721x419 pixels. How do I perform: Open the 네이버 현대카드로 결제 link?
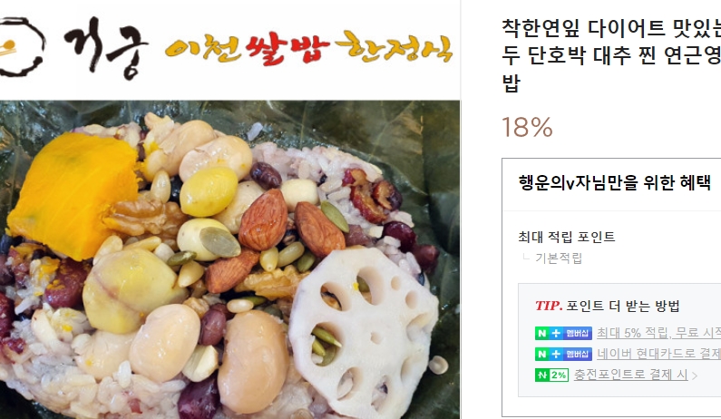tap(658, 354)
